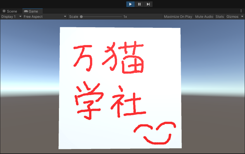Click the Scale slider handle
The width and height of the screenshot is (245, 154).
81,17
